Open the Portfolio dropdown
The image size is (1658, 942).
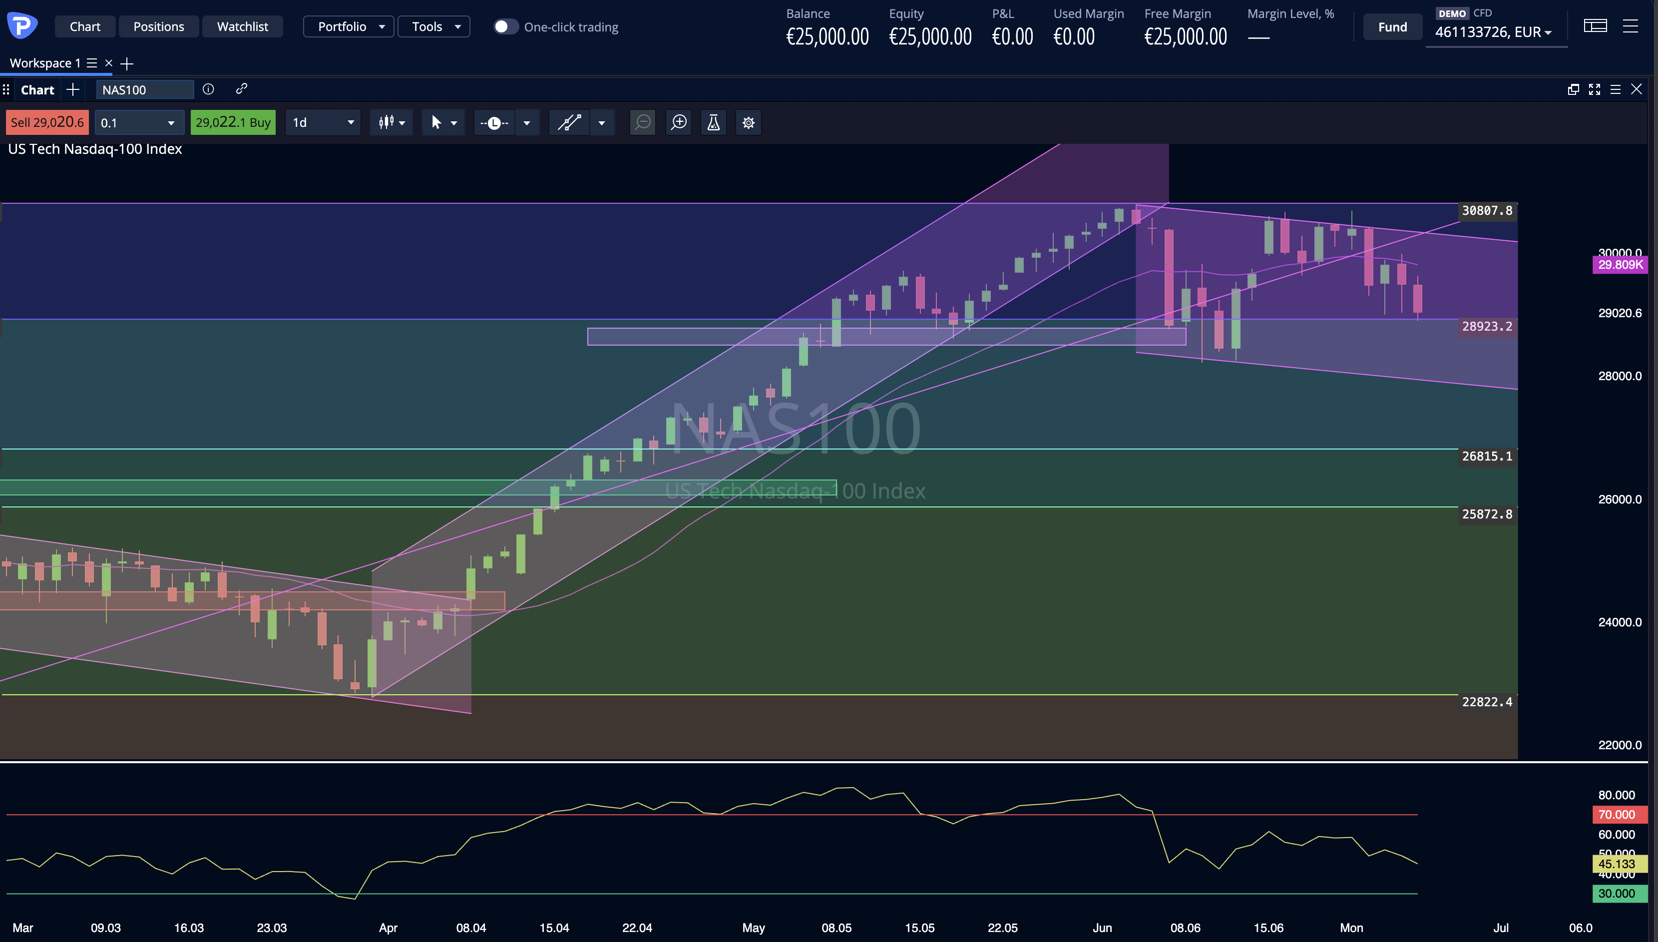348,26
